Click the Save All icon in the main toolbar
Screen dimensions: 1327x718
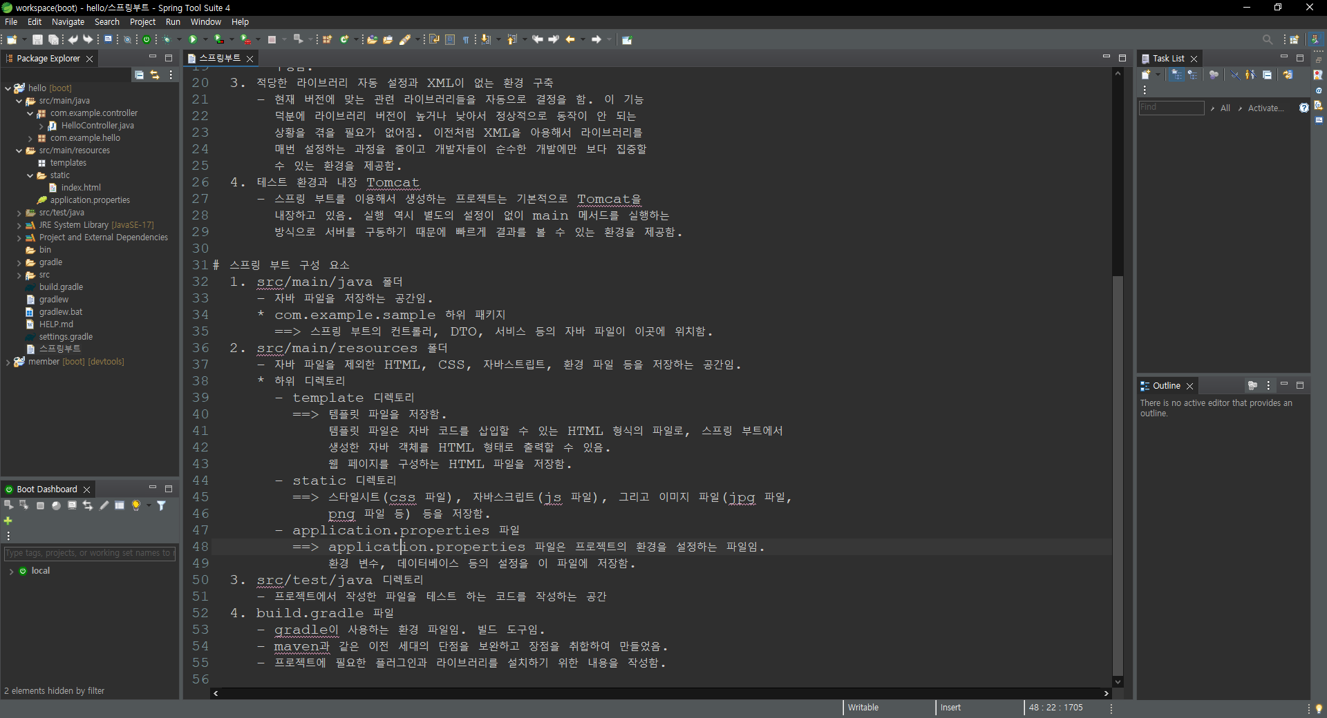point(53,39)
